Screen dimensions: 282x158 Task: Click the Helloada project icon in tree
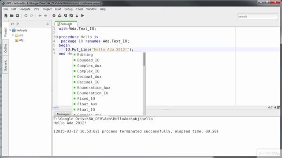[14, 30]
